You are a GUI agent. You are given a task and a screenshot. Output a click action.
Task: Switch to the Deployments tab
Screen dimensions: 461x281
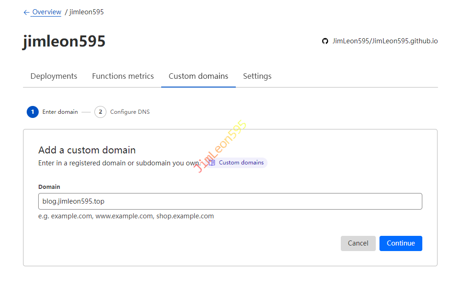coord(54,76)
